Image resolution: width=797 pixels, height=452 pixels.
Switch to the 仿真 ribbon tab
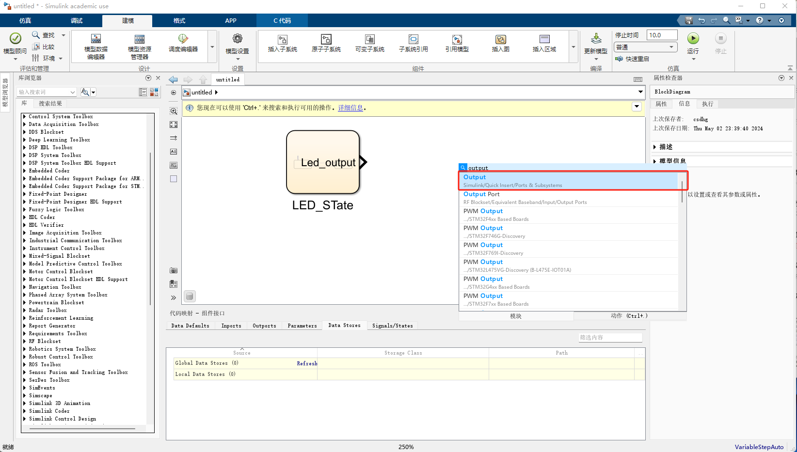coord(25,20)
